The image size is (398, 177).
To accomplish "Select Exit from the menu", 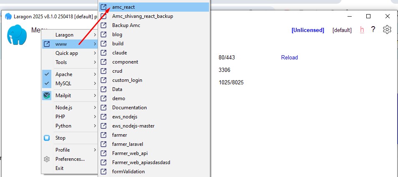I will [x=60, y=168].
